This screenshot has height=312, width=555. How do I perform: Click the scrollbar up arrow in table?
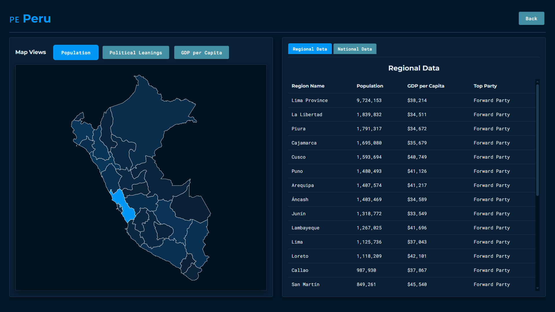pos(537,82)
